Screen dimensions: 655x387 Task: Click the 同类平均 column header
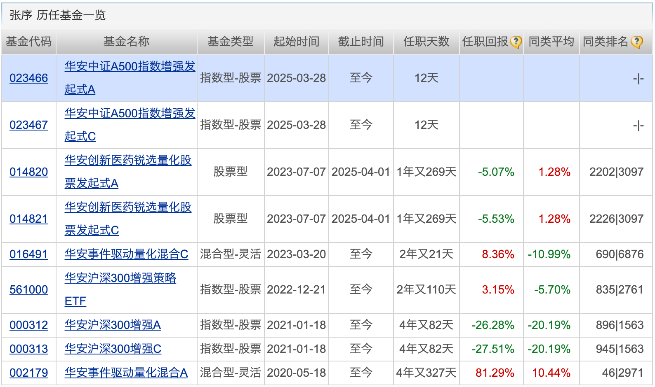tap(551, 42)
